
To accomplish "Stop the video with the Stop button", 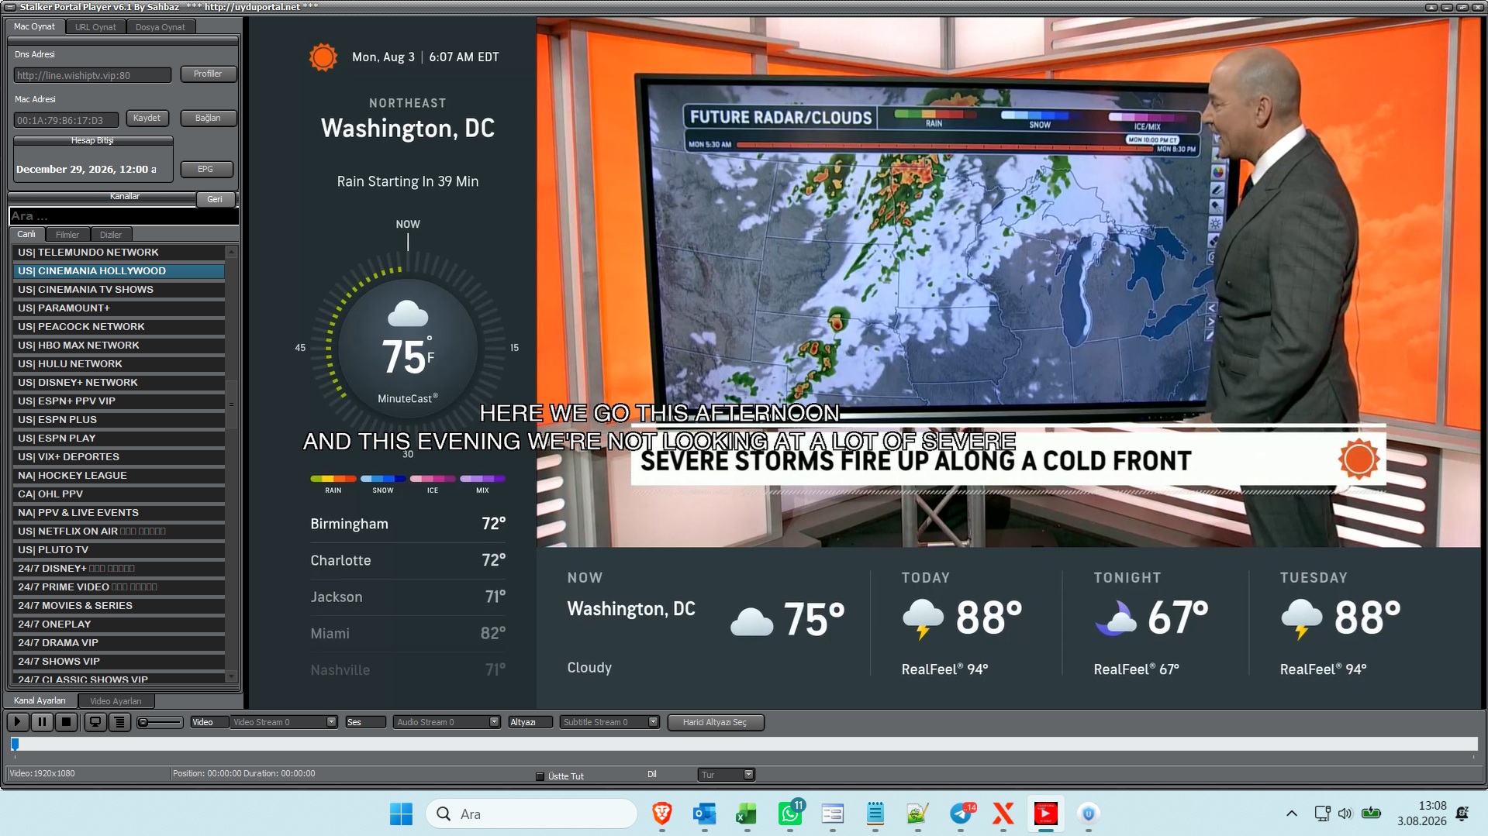I will pos(67,722).
